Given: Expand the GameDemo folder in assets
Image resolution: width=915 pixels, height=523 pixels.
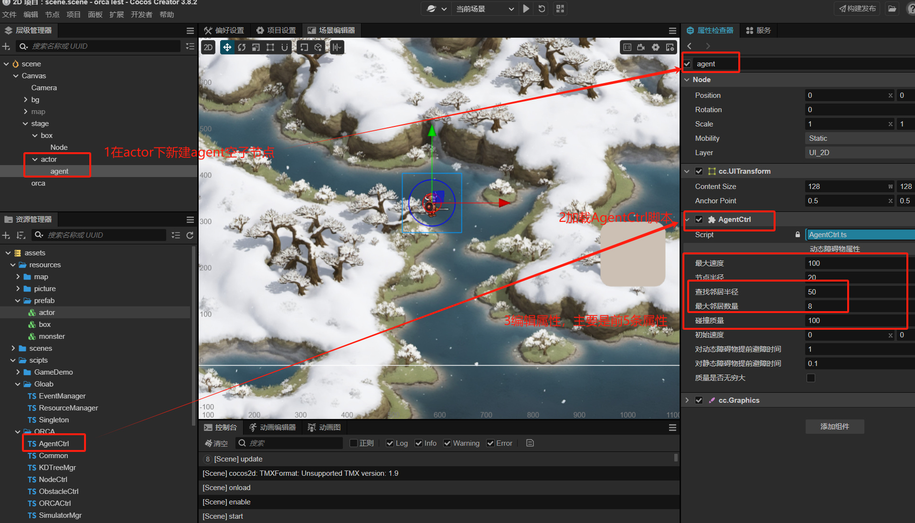Looking at the screenshot, I should (x=18, y=372).
